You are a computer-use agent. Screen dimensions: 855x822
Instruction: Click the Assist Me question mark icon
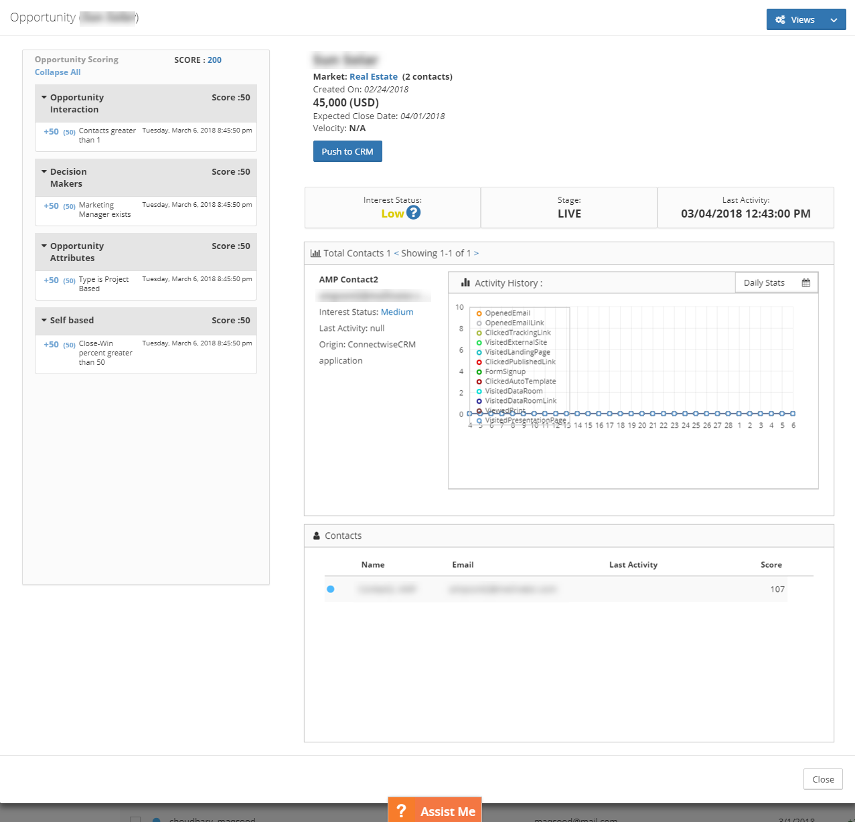401,811
